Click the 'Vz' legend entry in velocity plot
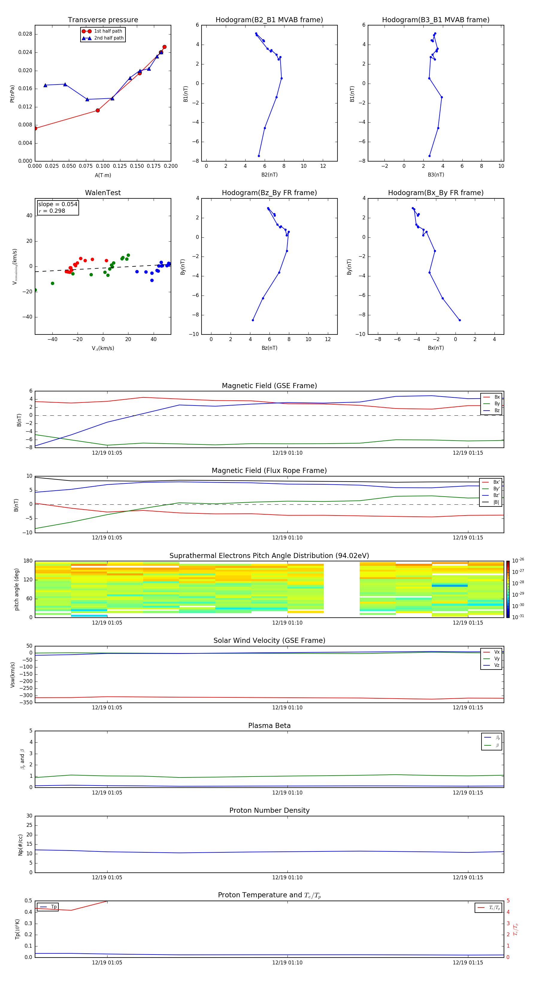Image resolution: width=539 pixels, height=989 pixels. [491, 665]
